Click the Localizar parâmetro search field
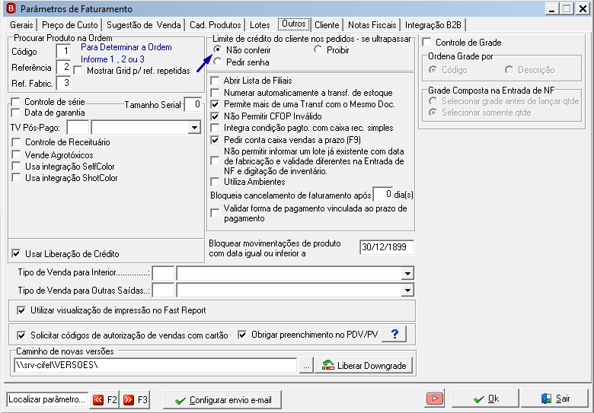 tap(47, 399)
